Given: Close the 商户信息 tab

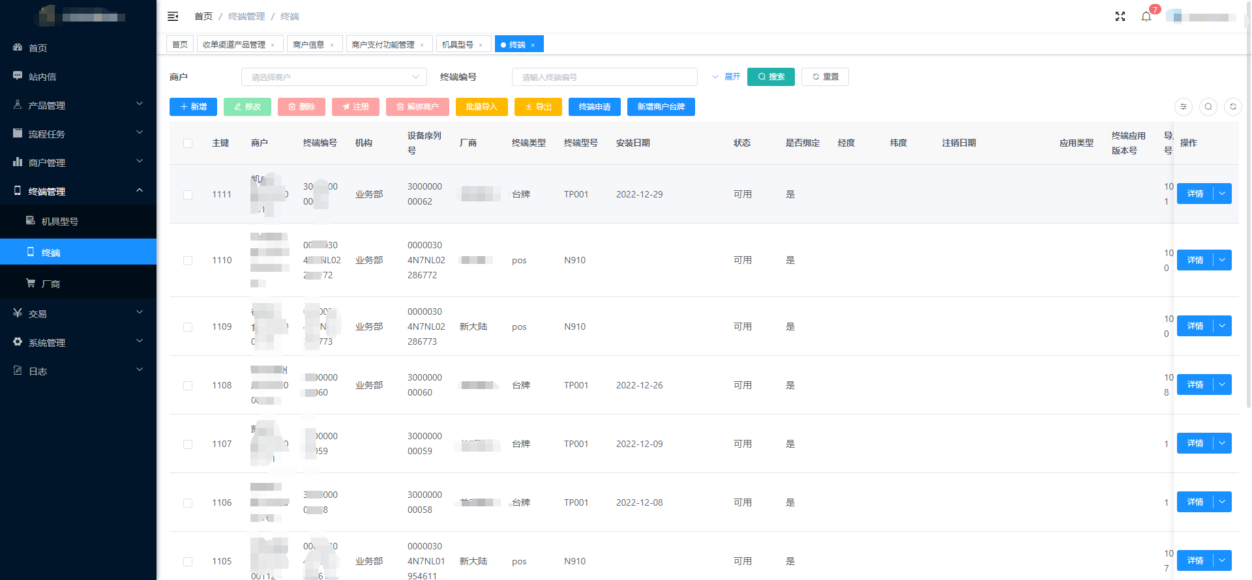Looking at the screenshot, I should [332, 45].
